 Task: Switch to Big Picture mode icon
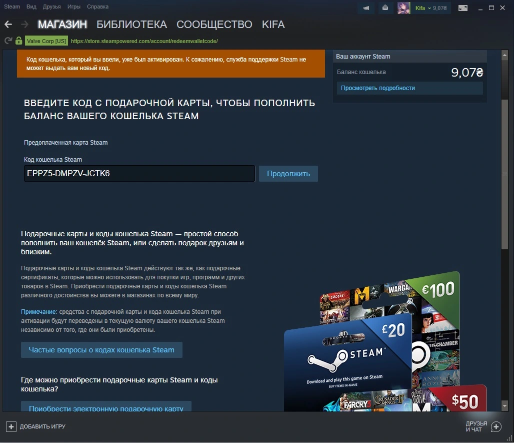click(463, 8)
